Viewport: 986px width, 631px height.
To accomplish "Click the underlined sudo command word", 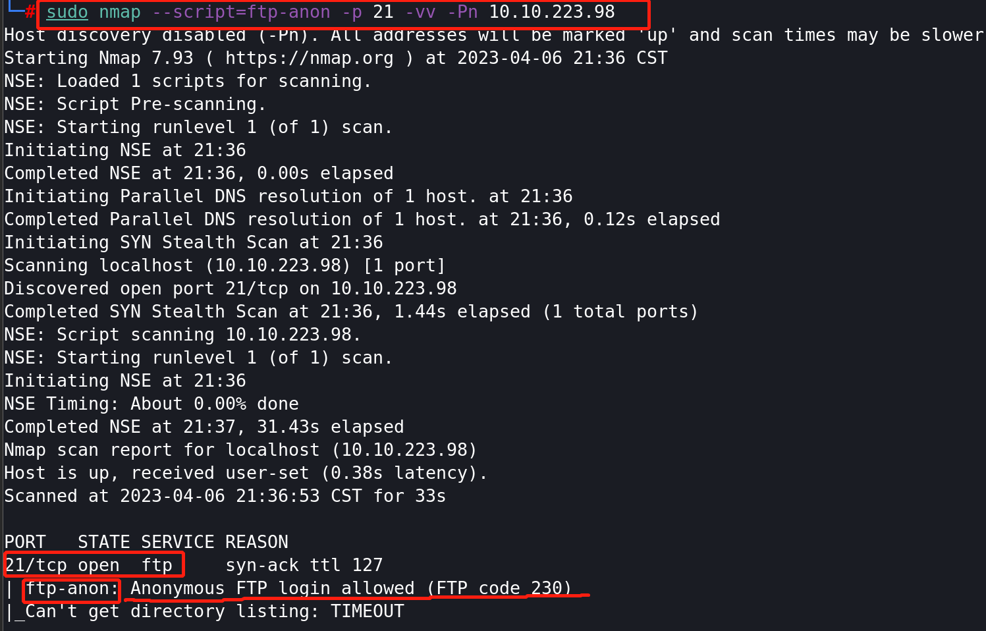I will coord(67,12).
